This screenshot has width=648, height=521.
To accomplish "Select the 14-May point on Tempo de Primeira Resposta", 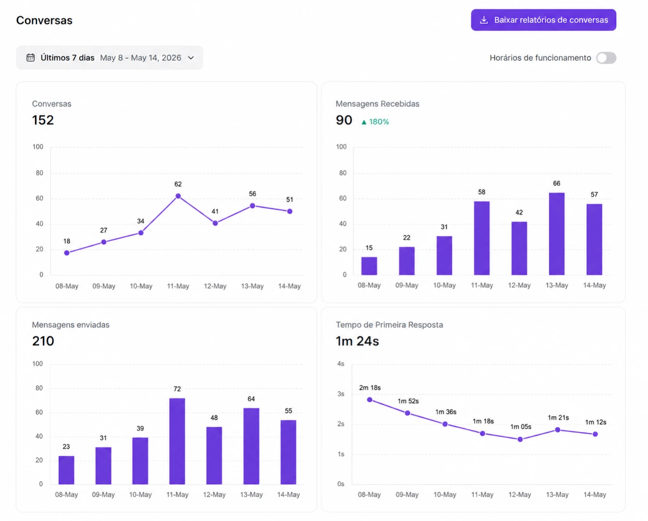I will click(x=595, y=434).
